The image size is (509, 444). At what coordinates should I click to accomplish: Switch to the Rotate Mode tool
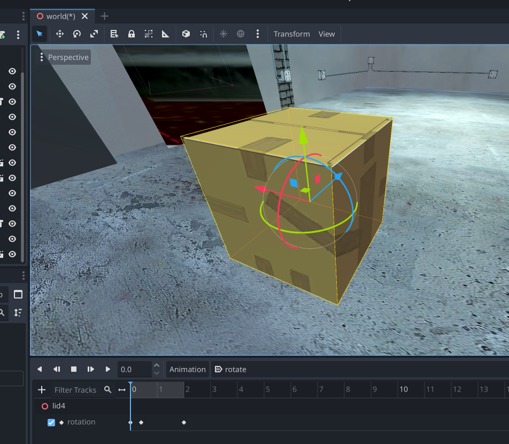coord(77,34)
